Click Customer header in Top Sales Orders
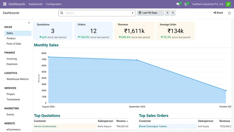 (x=145, y=121)
